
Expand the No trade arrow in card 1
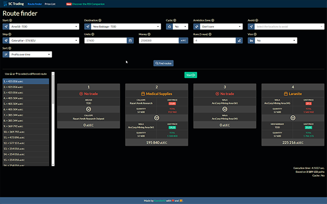pyautogui.click(x=88, y=109)
